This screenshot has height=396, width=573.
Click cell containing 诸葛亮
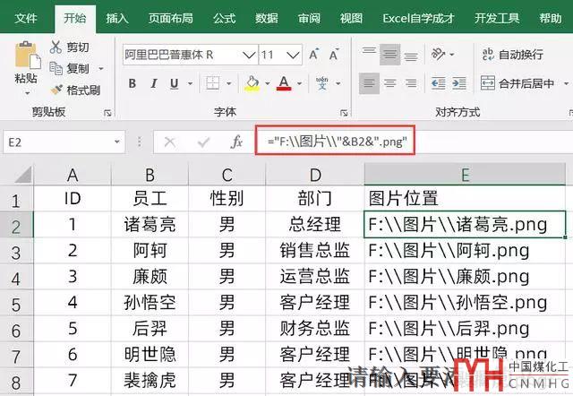[150, 224]
